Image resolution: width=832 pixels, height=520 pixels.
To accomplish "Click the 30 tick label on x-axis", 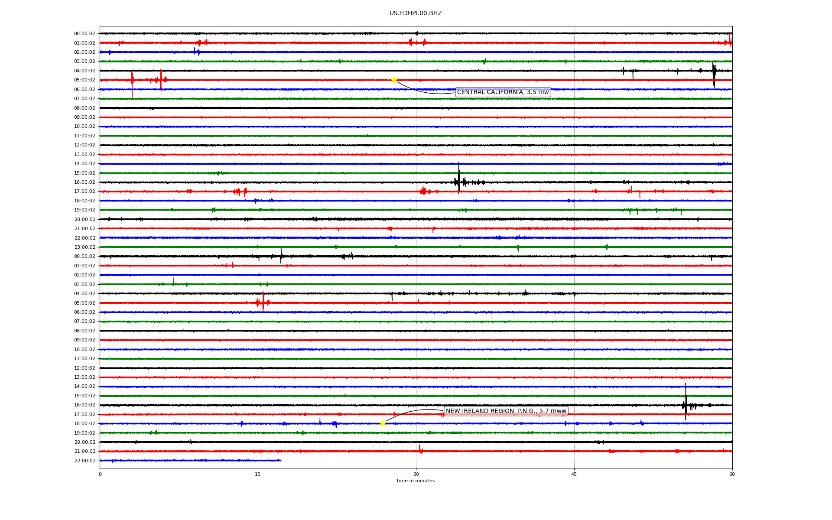I will (x=416, y=474).
